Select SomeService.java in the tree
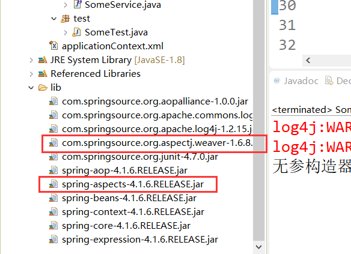Screen dimensions: 351x254 [123, 5]
